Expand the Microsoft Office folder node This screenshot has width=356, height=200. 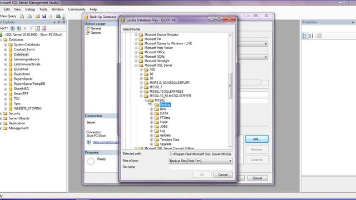coord(136,52)
